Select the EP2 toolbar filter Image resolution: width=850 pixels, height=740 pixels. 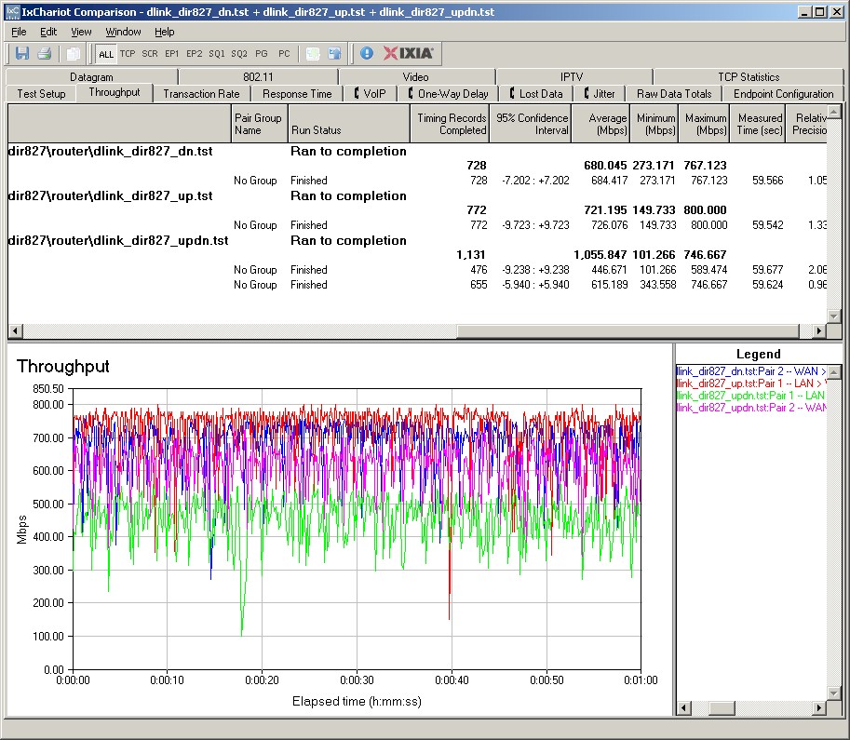coord(194,54)
